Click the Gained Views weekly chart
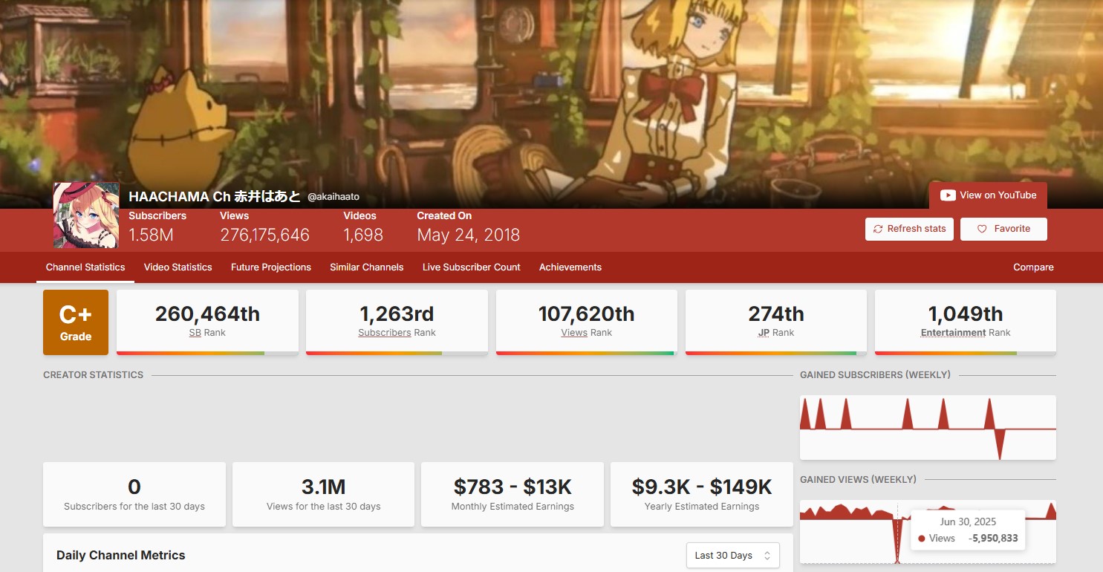1103x572 pixels. coord(928,532)
